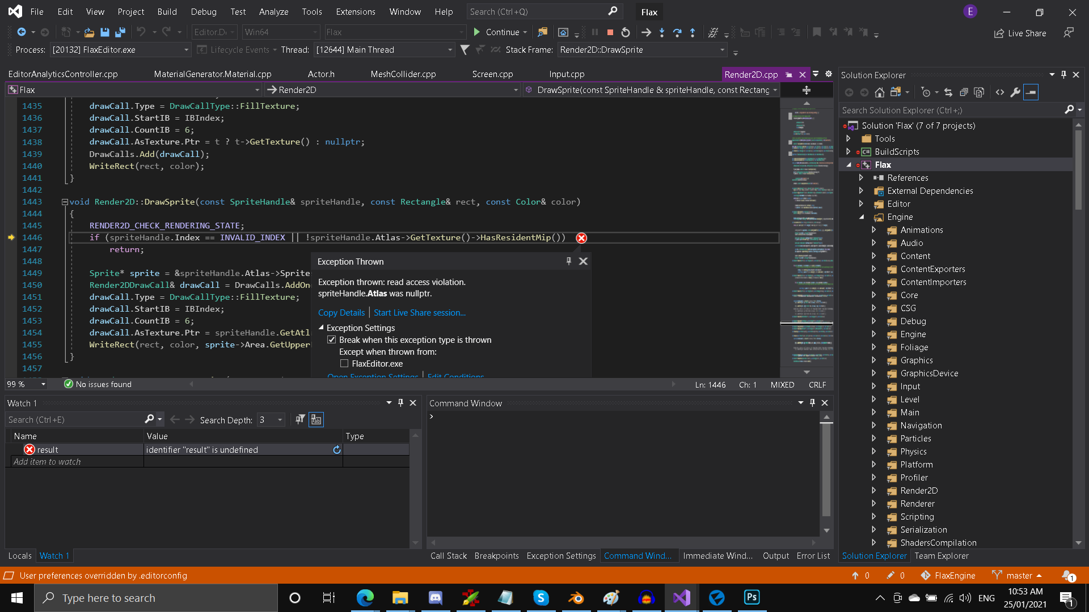This screenshot has height=612, width=1089.
Task: Pin the Exception Thrown popup
Action: (x=569, y=261)
